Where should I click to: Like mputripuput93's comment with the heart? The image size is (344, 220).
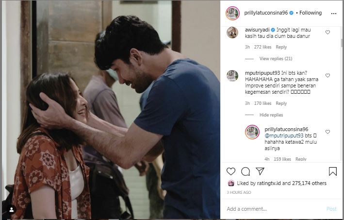click(x=328, y=75)
